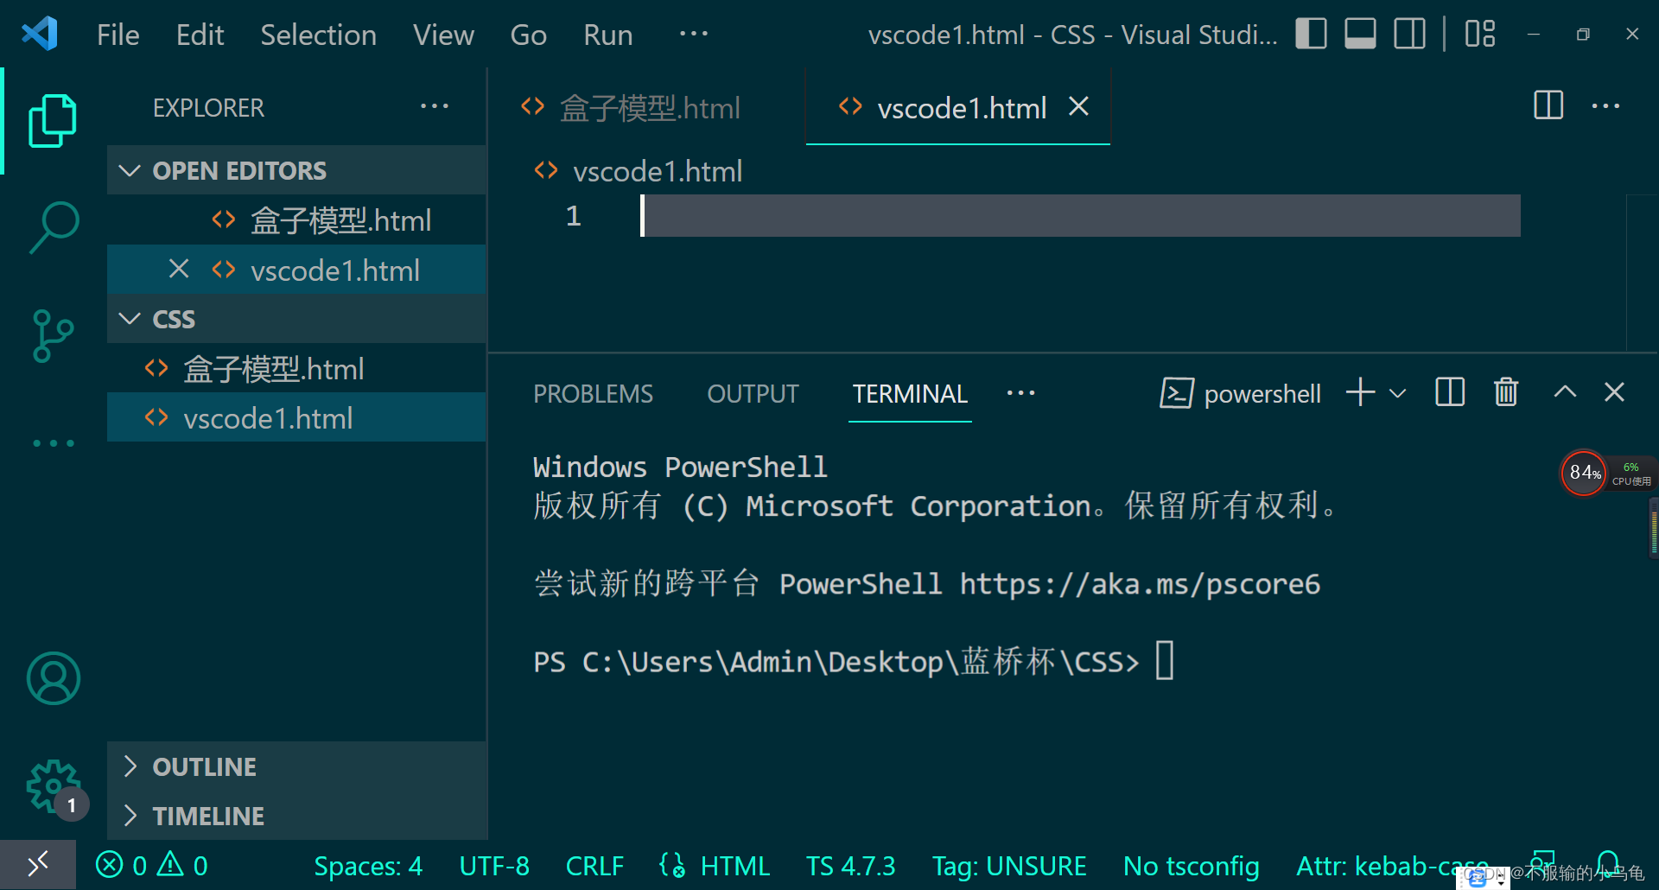Open the Manage gear icon
This screenshot has width=1659, height=890.
54,787
